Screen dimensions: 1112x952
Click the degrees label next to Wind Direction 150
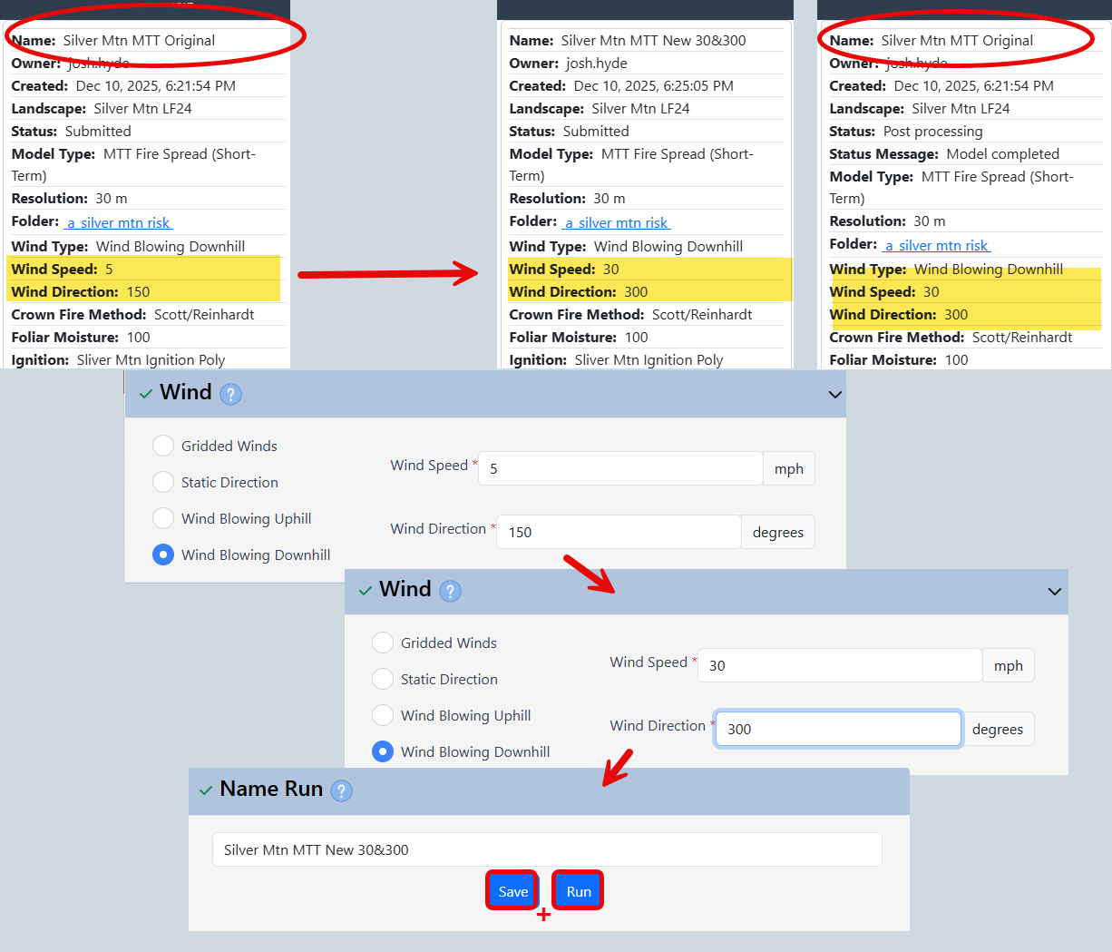point(777,532)
